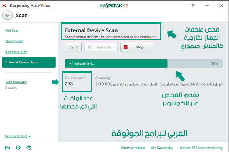The height and width of the screenshot is (152, 229).
Task: Open Task Manager
Action: tap(16, 82)
